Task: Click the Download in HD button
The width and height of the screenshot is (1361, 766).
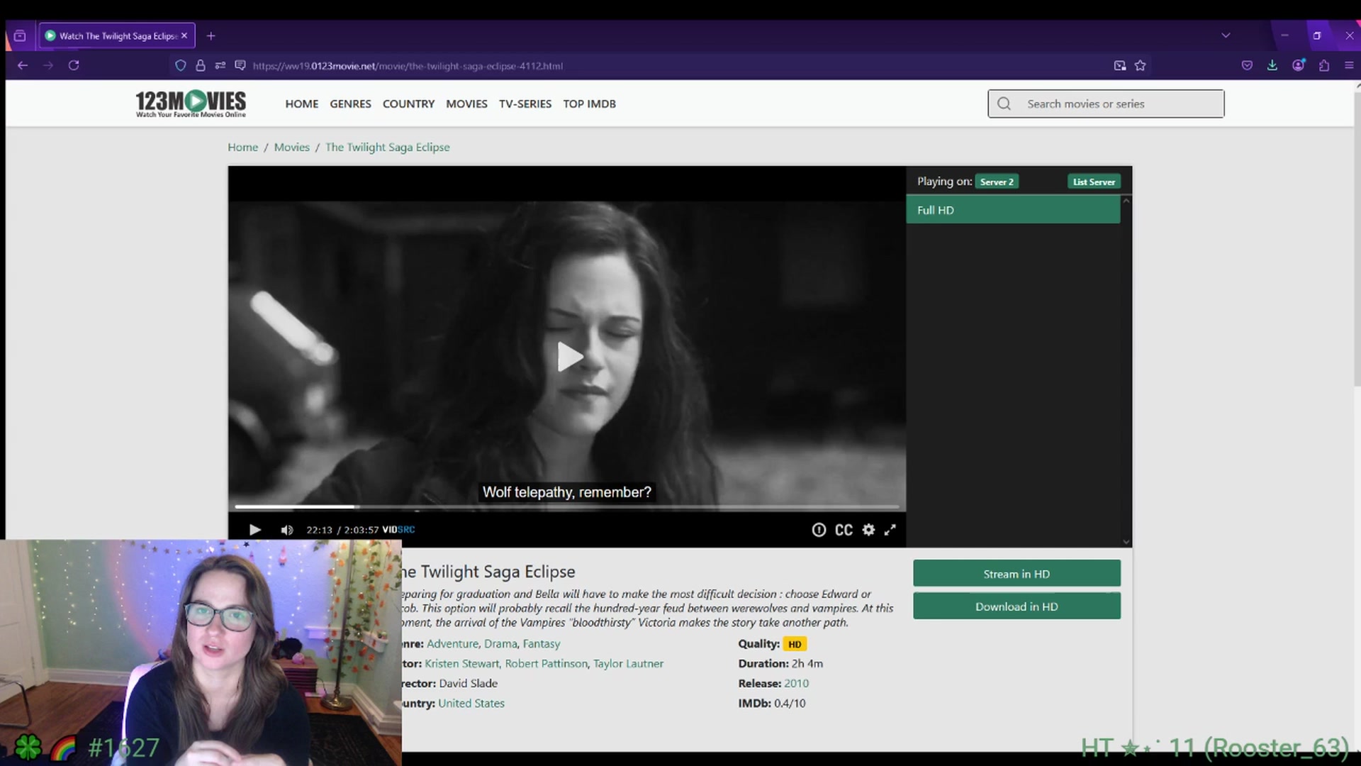Action: 1016,606
